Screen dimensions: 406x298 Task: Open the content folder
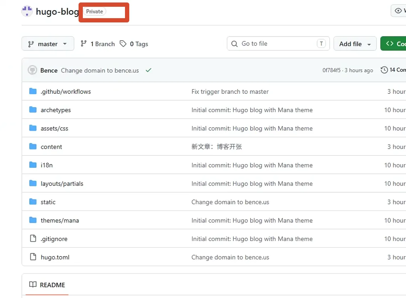coord(51,147)
